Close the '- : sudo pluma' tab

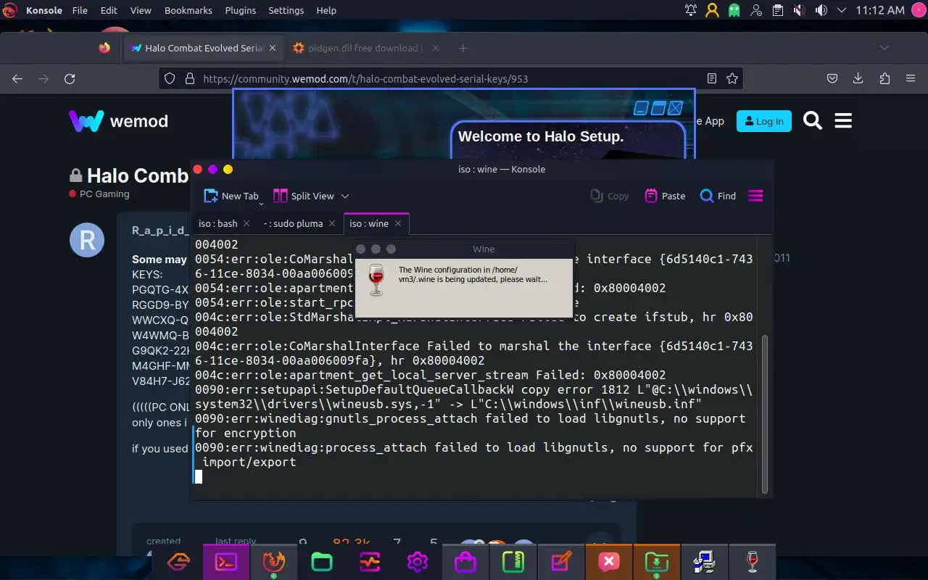click(331, 223)
